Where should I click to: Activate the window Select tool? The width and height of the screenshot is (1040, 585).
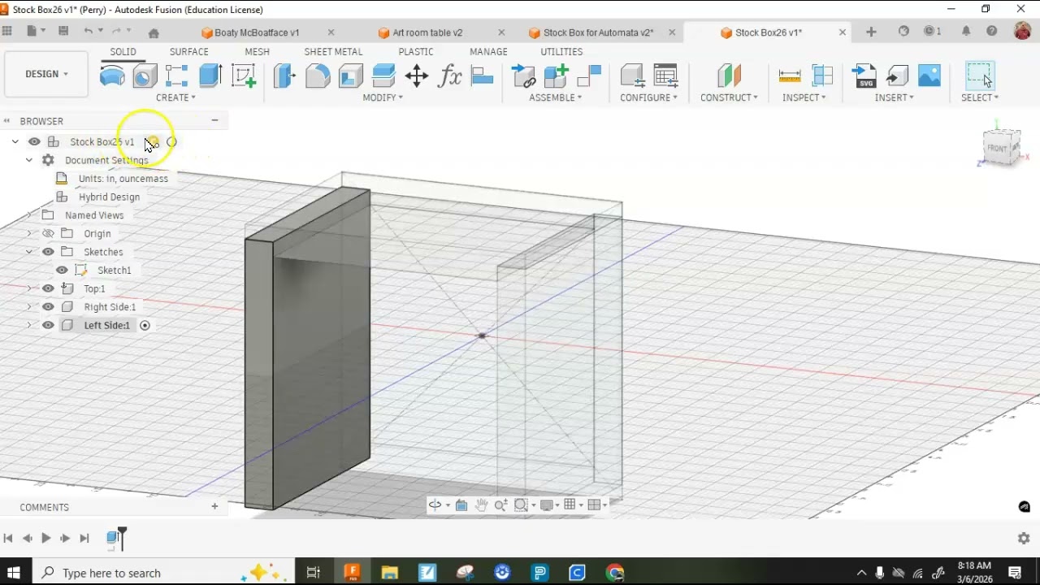tap(979, 76)
